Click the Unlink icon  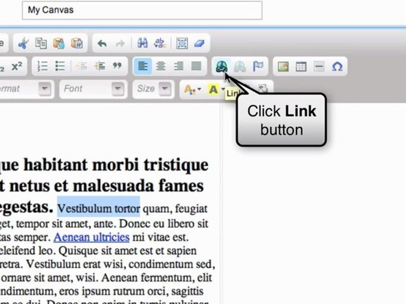coord(240,66)
